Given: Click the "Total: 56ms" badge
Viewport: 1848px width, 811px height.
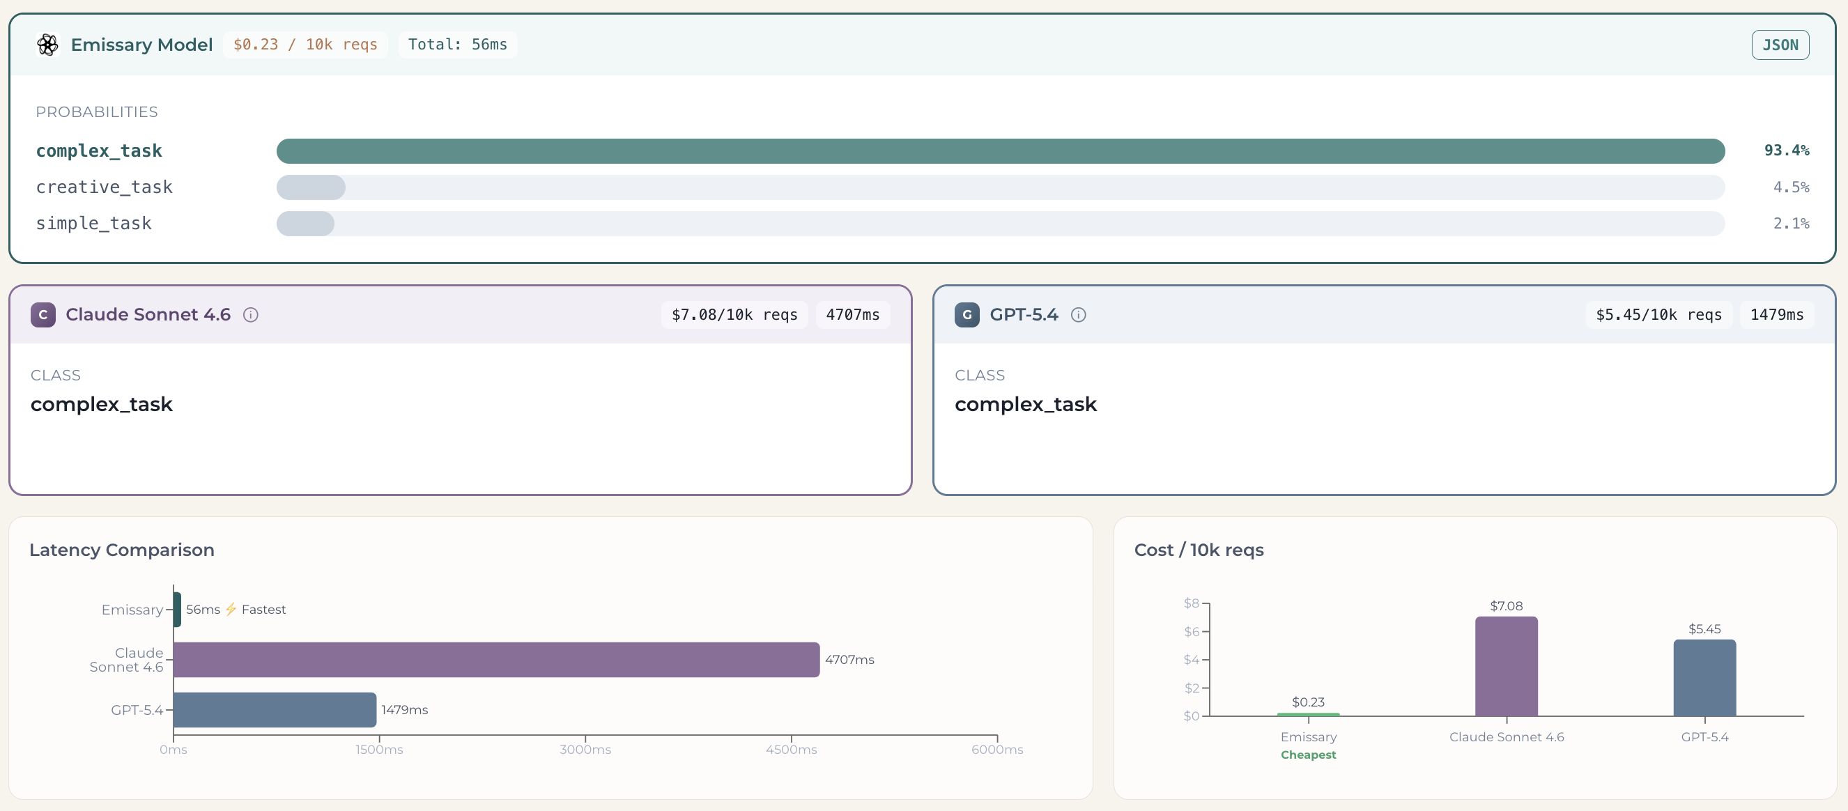Looking at the screenshot, I should [458, 45].
